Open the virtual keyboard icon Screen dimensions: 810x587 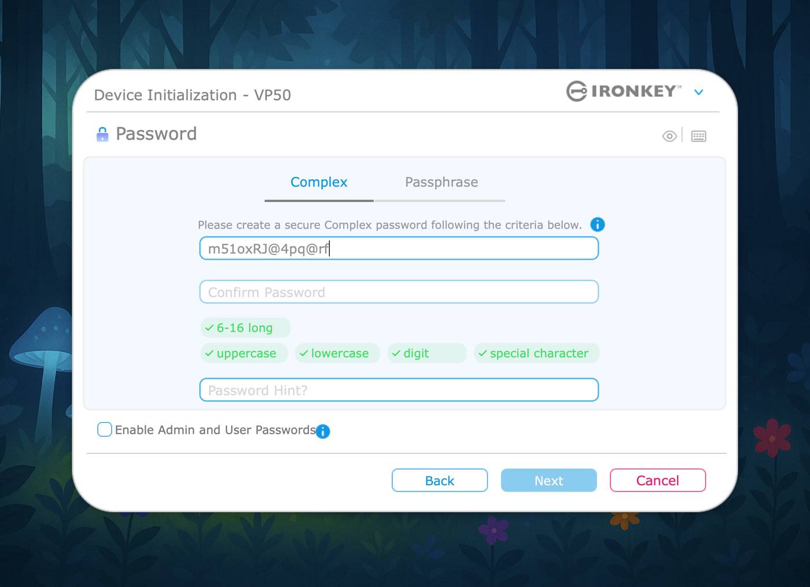click(698, 136)
